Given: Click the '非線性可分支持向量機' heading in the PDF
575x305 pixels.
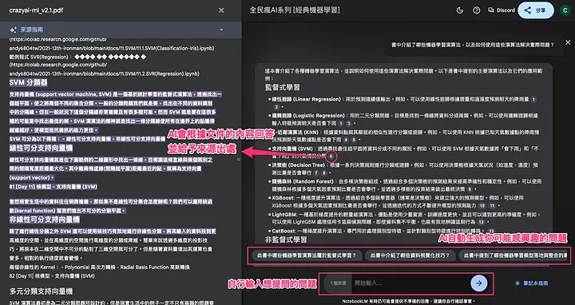Looking at the screenshot, I should pyautogui.click(x=45, y=220).
